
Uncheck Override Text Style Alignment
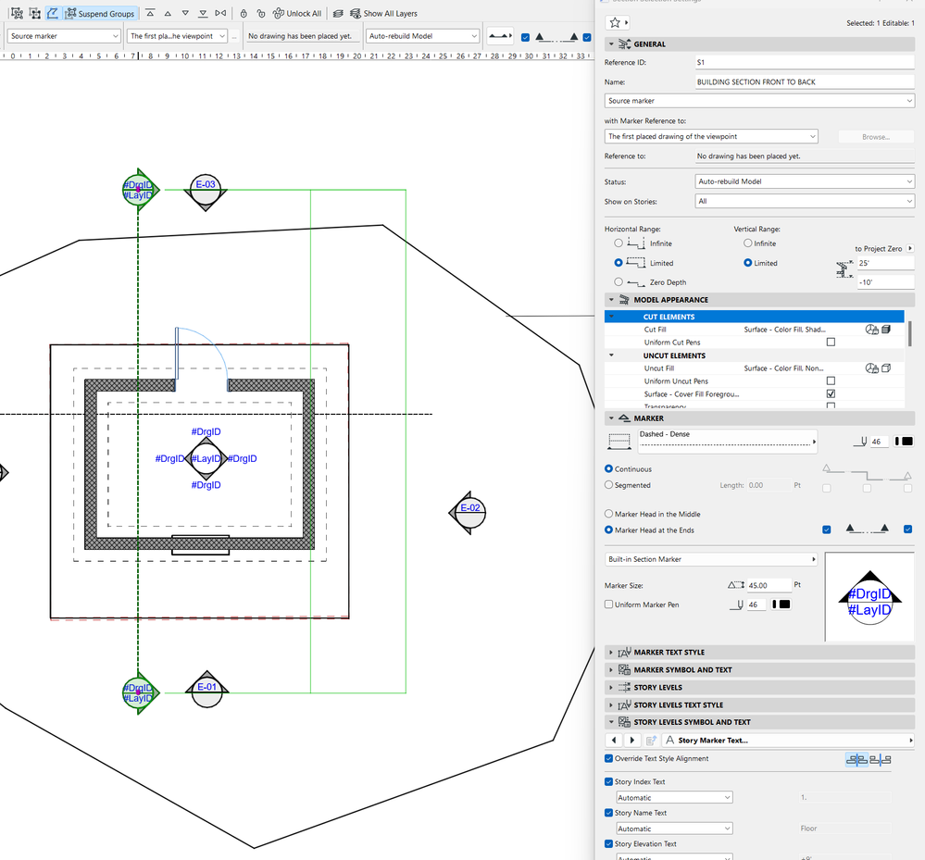608,759
